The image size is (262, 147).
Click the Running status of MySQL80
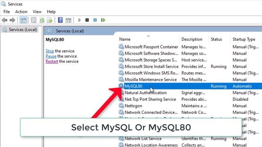pos(219,86)
